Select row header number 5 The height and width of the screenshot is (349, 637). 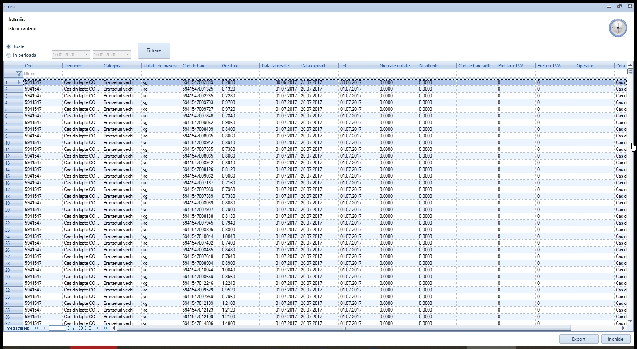13,109
